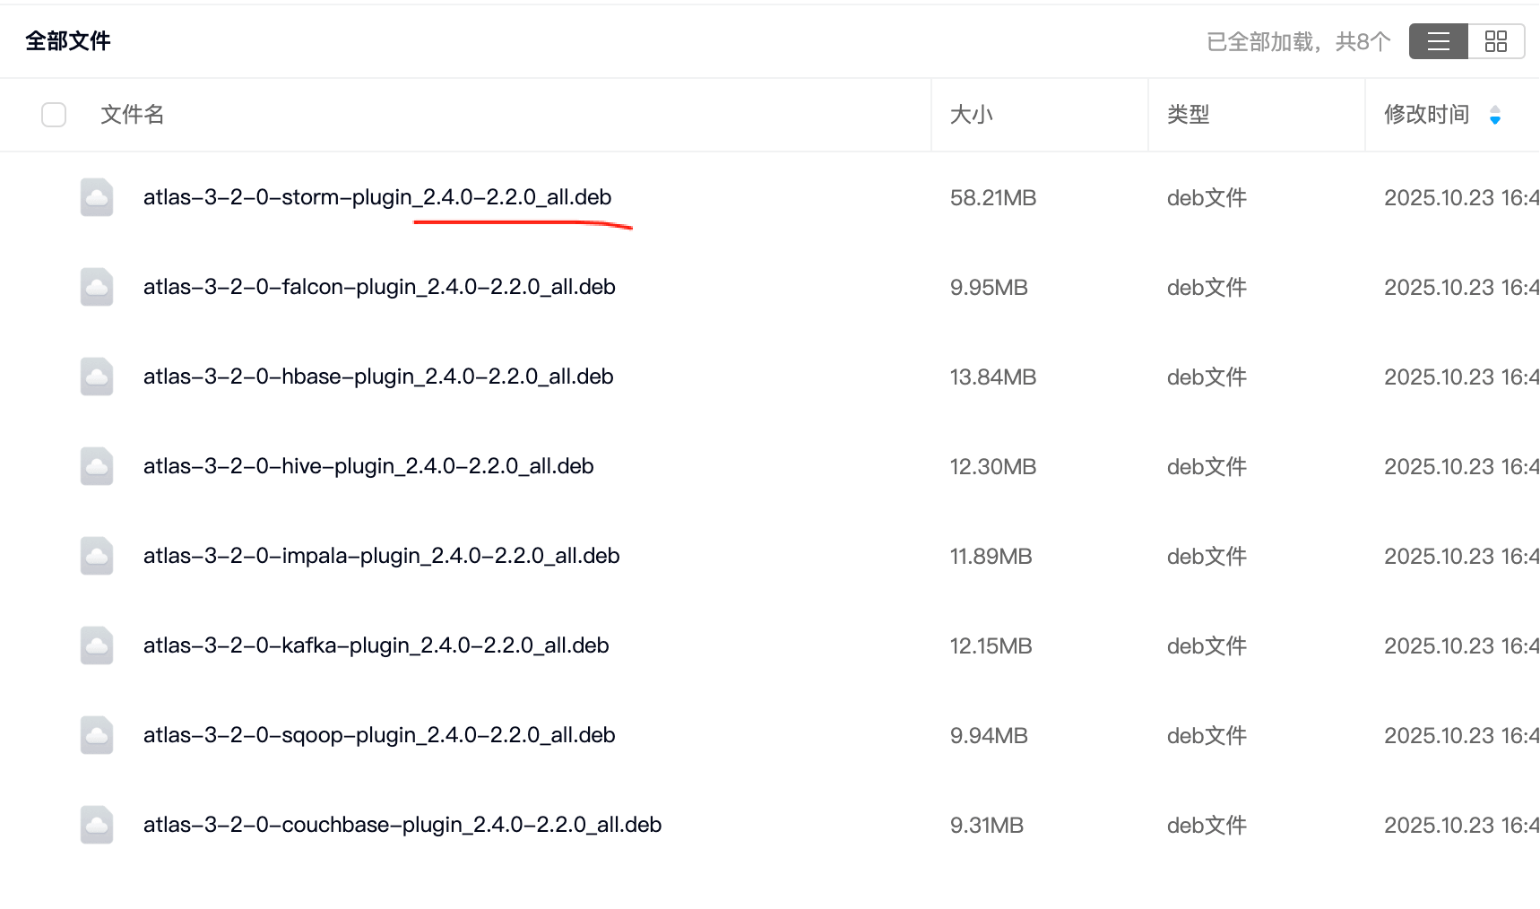This screenshot has height=909, width=1540.
Task: Switch to list view mode
Action: [1438, 41]
